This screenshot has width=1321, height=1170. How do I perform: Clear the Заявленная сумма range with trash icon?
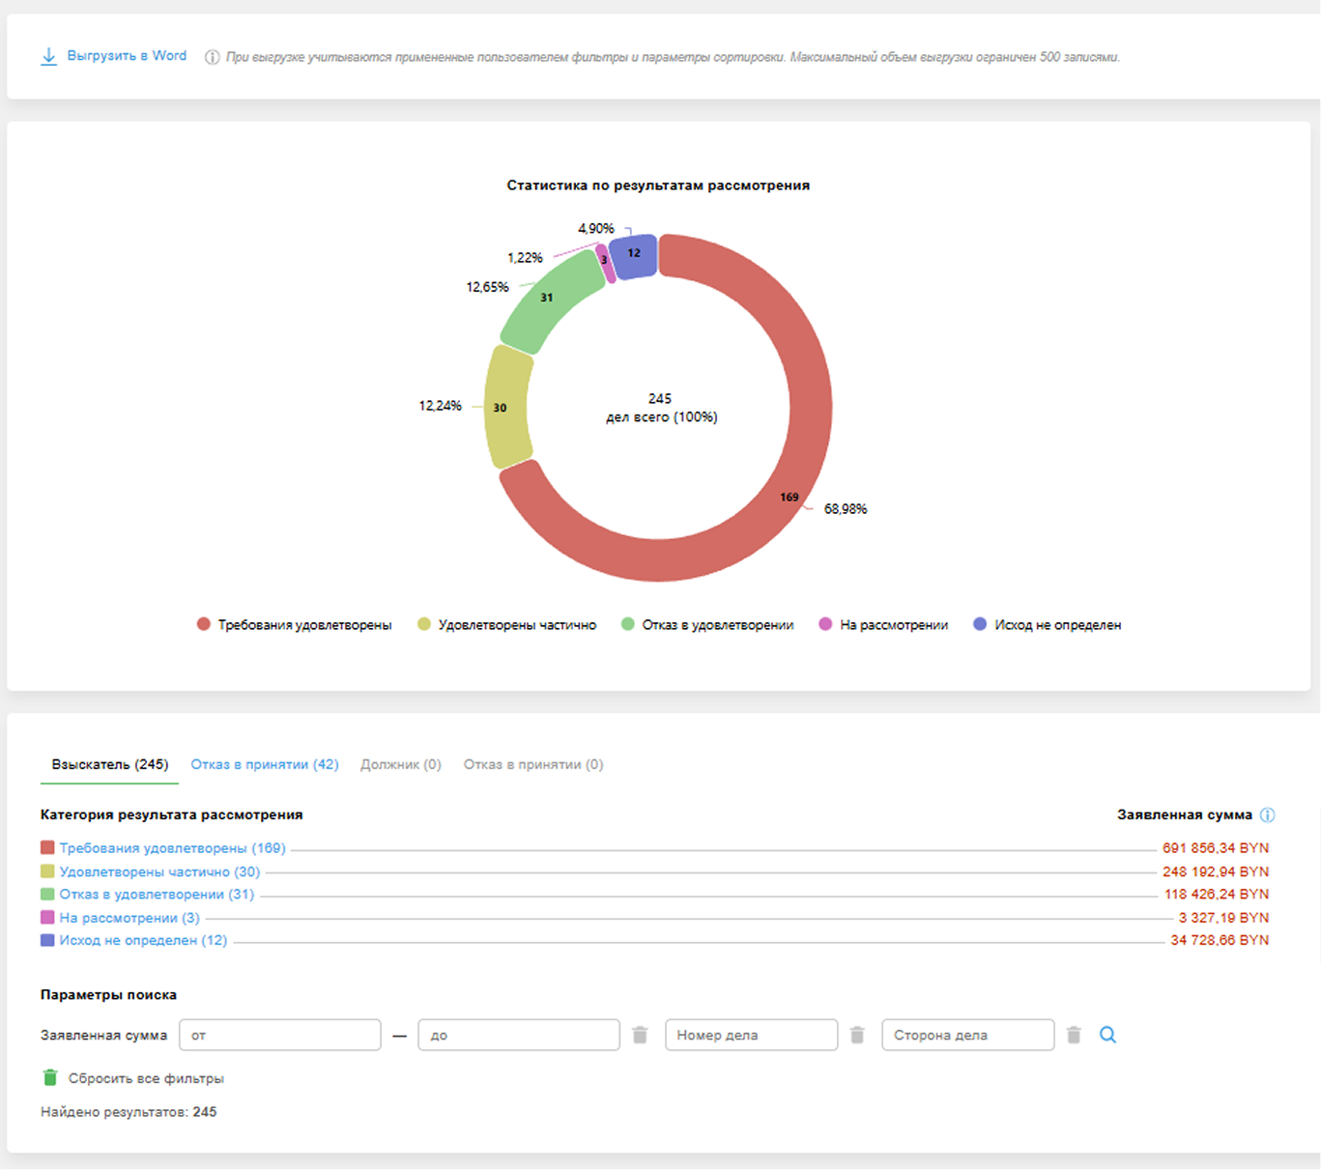pyautogui.click(x=640, y=1035)
